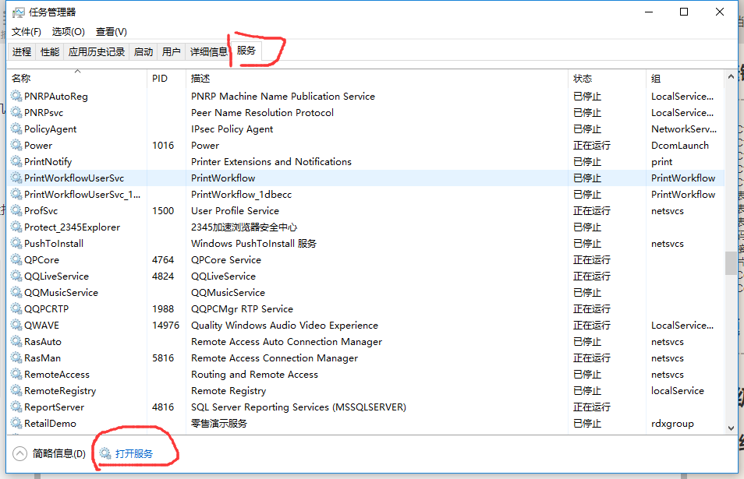Viewport: 744px width, 479px height.
Task: Click the QWAVE service icon
Action: (17, 325)
